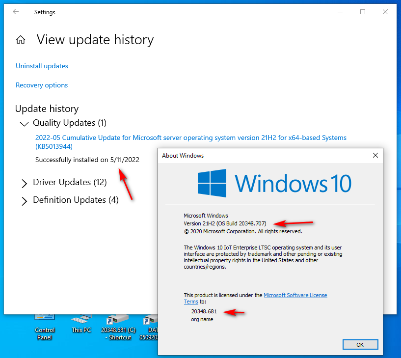Open the KB5013944 cumulative update link
The height and width of the screenshot is (358, 401).
(x=191, y=142)
